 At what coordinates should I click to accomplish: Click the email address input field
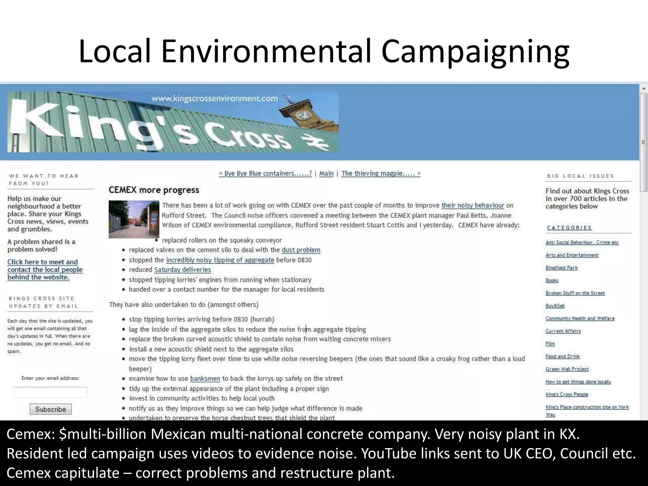(x=50, y=392)
